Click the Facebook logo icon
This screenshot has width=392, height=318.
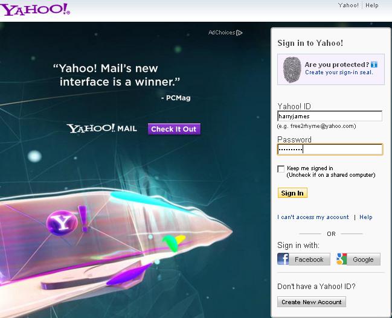pyautogui.click(x=283, y=259)
